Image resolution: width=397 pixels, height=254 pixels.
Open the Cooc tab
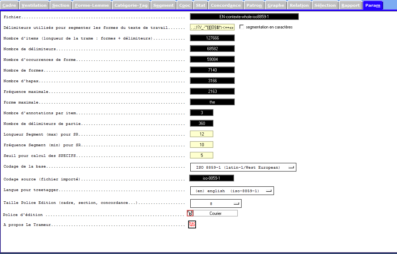[x=185, y=5]
